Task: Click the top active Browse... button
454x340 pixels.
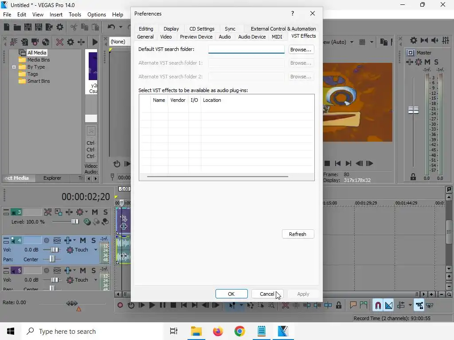Action: (x=301, y=50)
